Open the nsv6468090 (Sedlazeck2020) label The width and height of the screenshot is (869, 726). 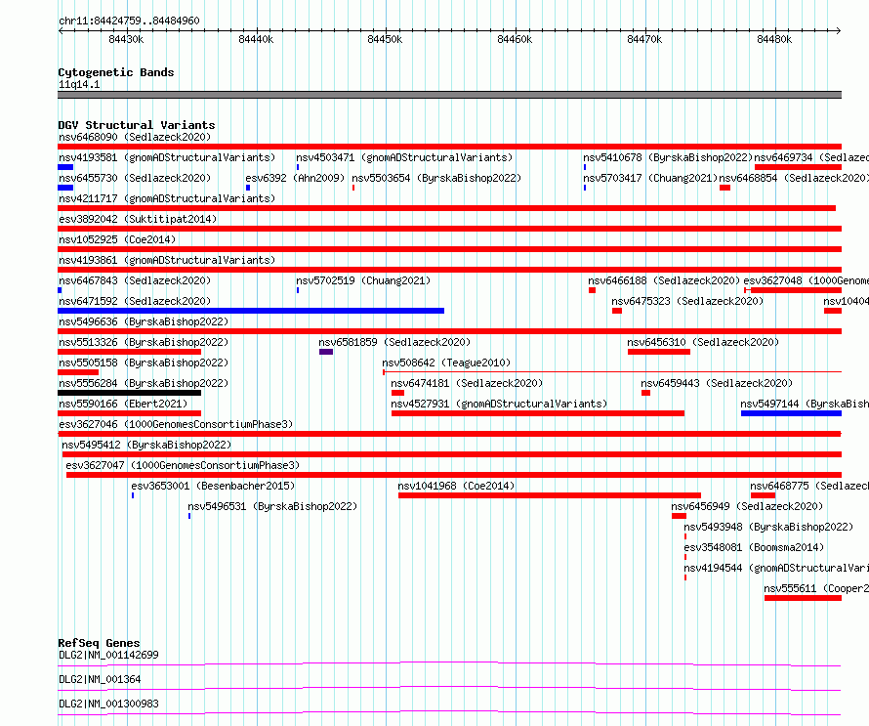click(x=135, y=137)
